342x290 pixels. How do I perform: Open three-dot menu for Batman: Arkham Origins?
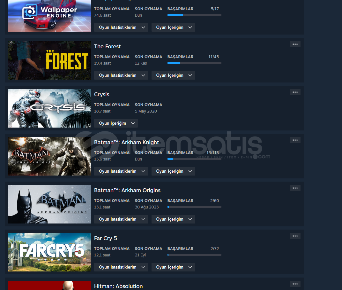tap(295, 188)
